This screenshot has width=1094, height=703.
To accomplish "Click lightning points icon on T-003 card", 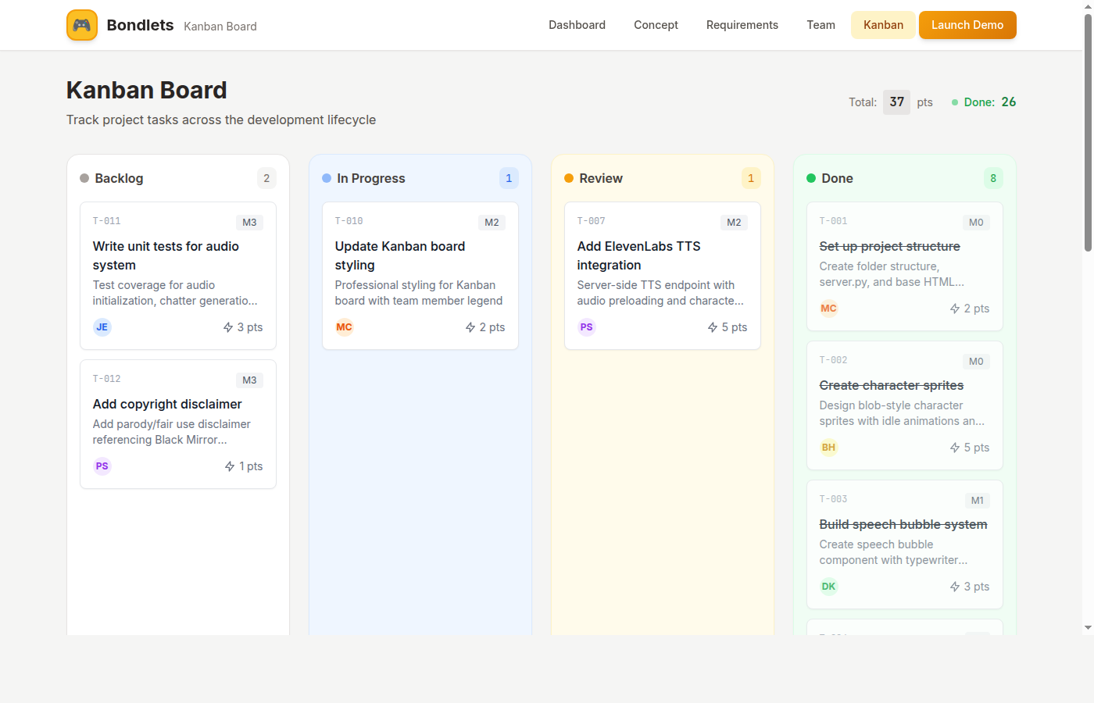I will [x=955, y=587].
